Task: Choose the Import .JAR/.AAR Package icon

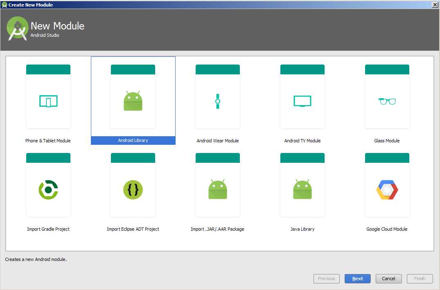Action: (217, 189)
